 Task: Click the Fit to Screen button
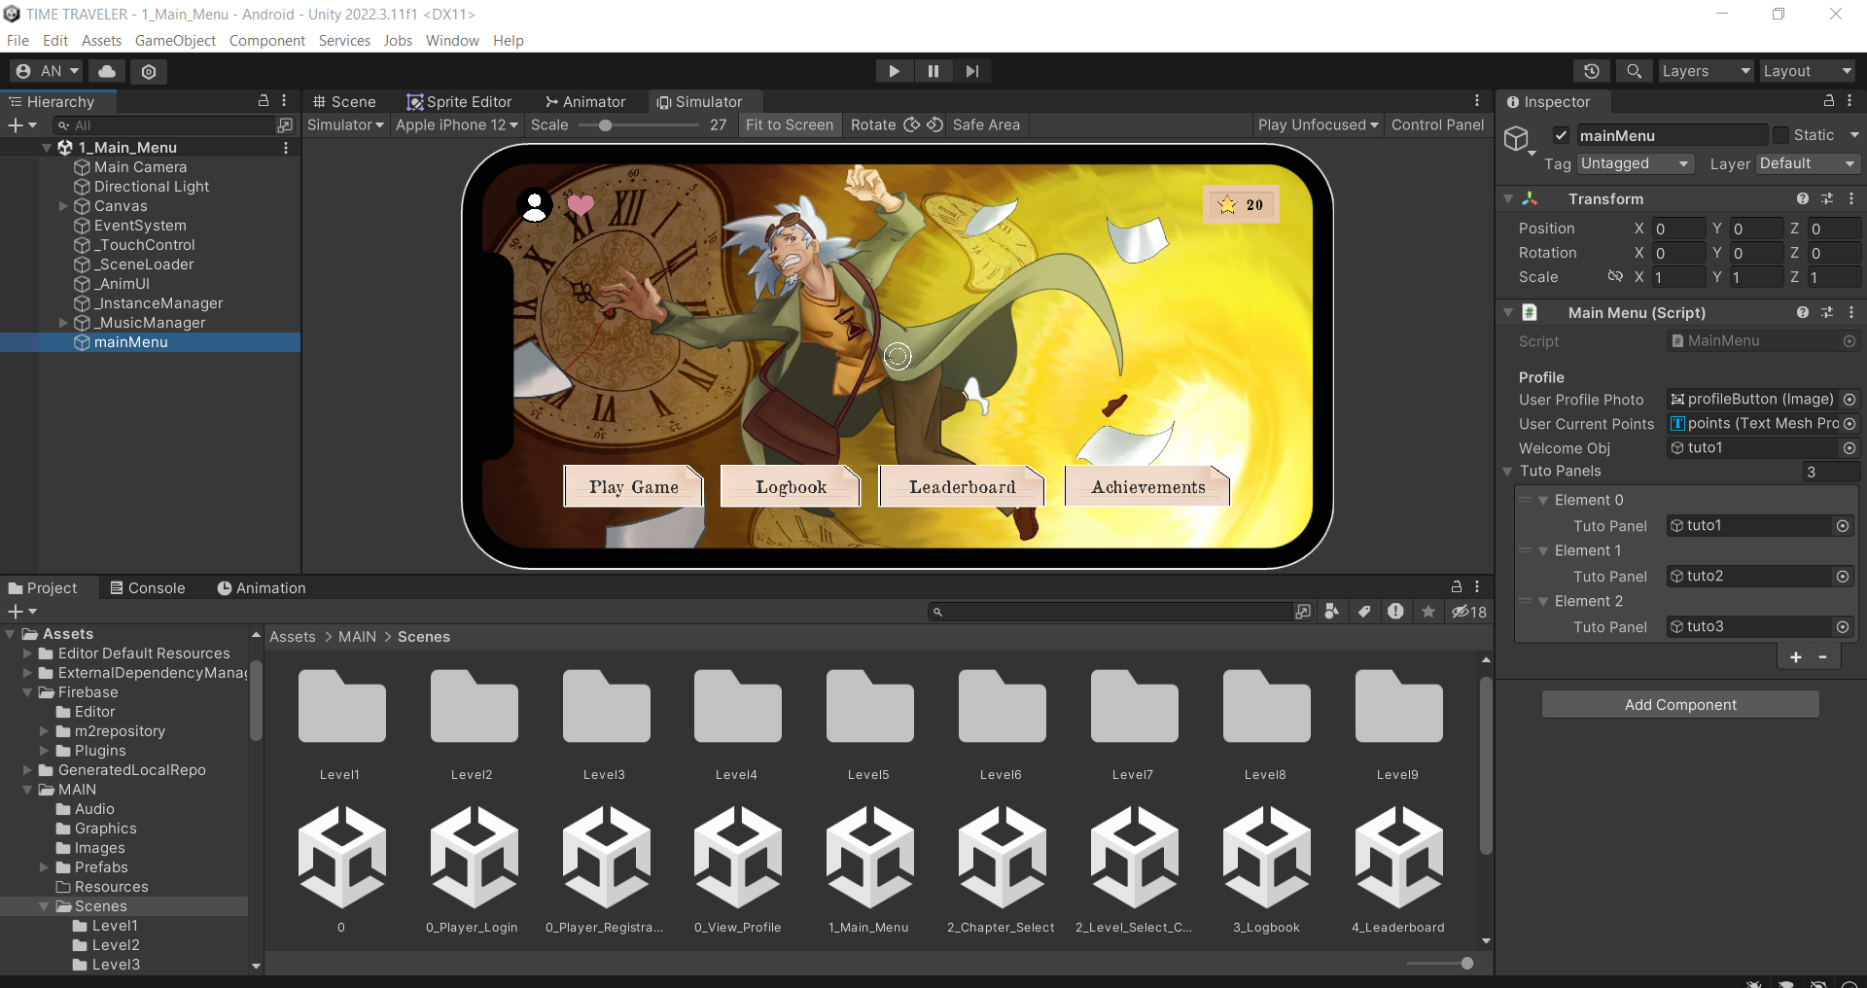[789, 124]
